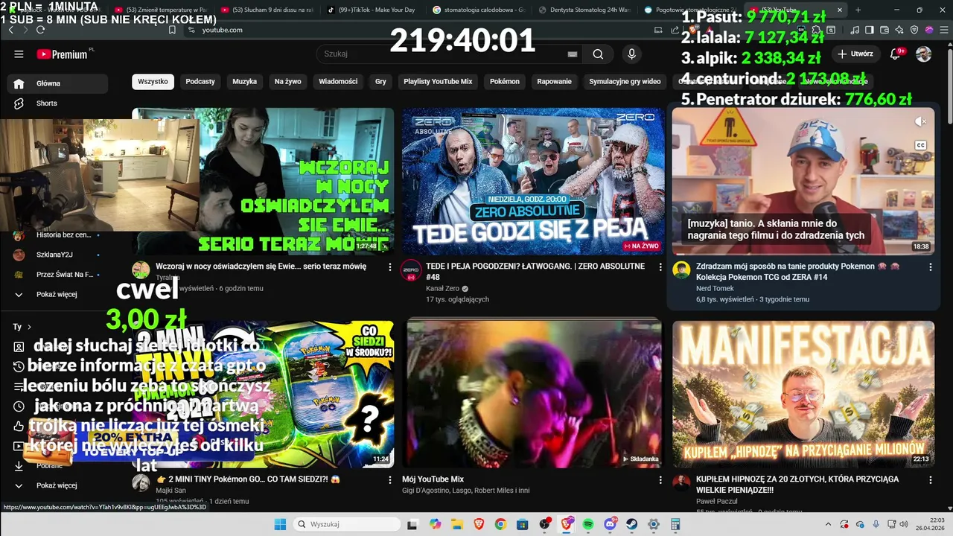This screenshot has height=536, width=953.
Task: Open Spotify from the taskbar
Action: 588,524
